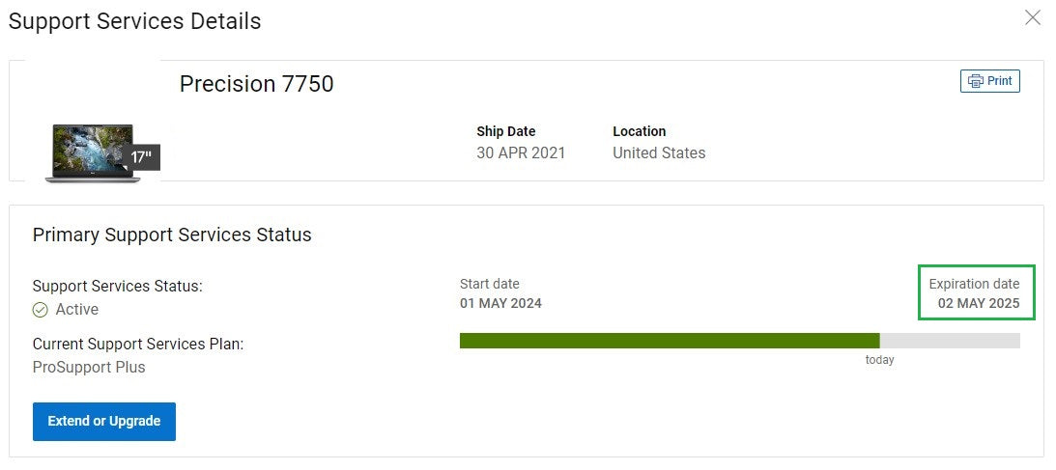This screenshot has width=1056, height=470.
Task: Click the Active status text
Action: 76,309
